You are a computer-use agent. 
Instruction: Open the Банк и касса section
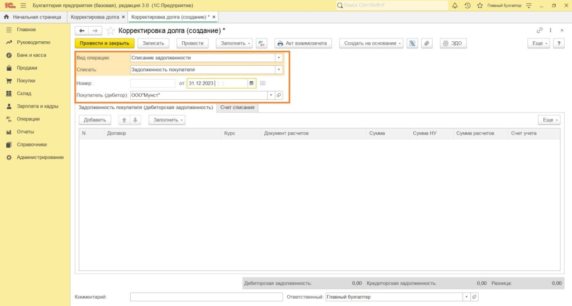click(31, 55)
